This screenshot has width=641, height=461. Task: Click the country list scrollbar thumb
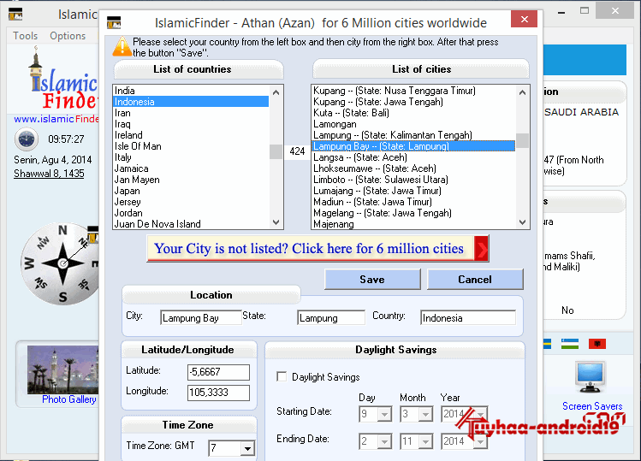pos(276,151)
